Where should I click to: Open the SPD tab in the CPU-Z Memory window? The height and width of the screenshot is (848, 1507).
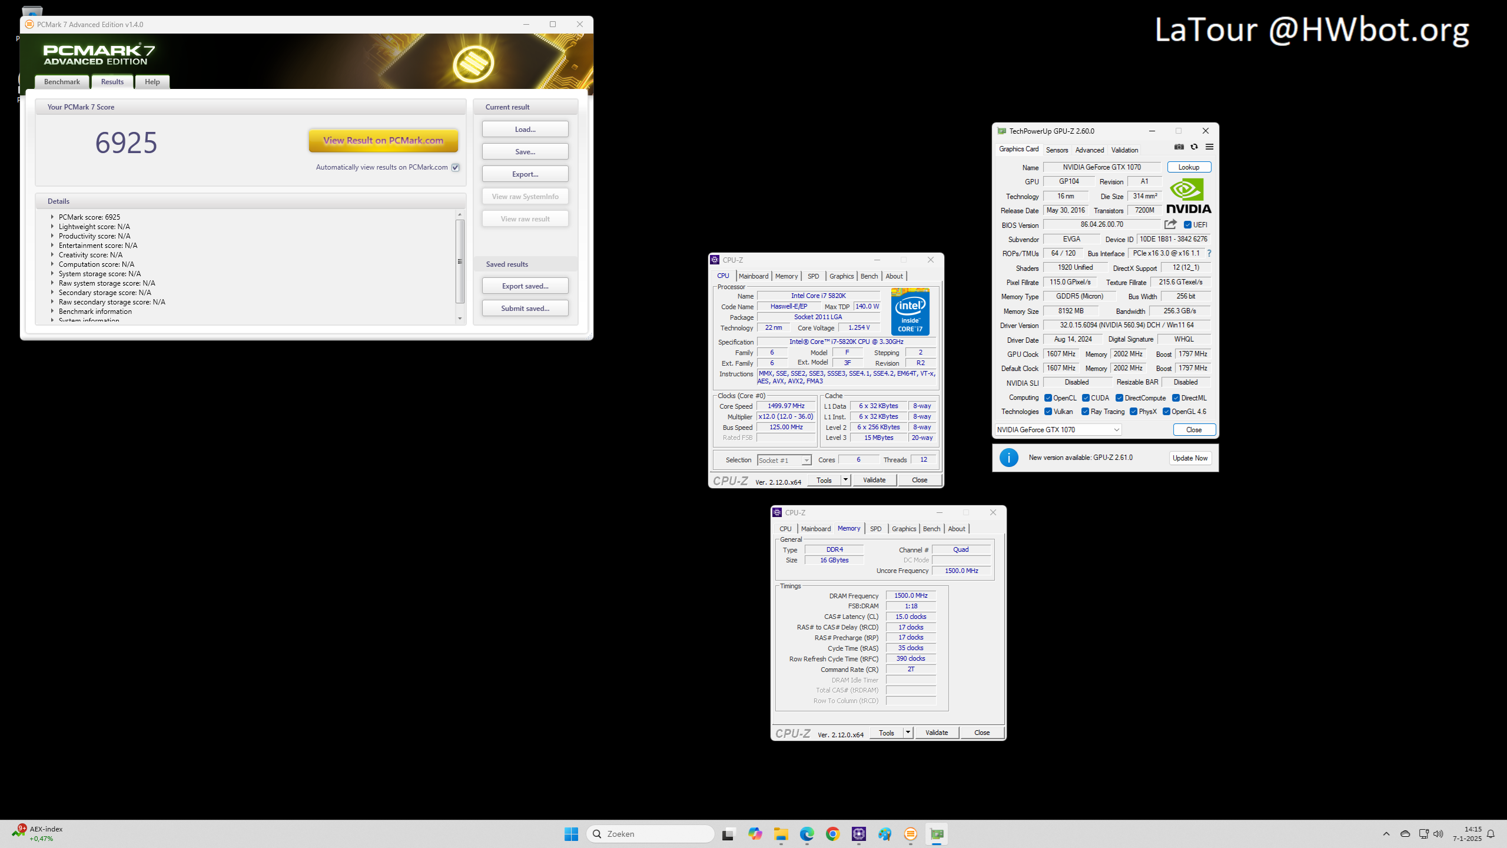(x=876, y=529)
